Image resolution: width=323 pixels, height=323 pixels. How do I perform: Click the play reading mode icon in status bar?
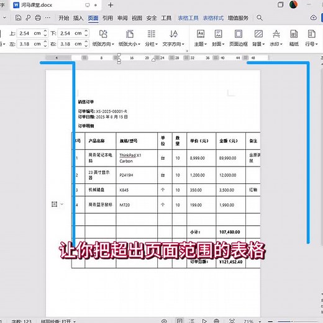coord(204,321)
